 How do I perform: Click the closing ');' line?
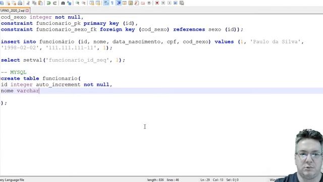pyautogui.click(x=4, y=103)
